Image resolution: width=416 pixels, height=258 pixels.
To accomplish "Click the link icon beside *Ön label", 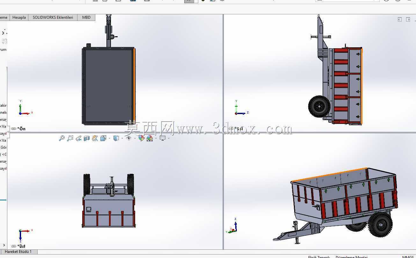I will point(14,129).
